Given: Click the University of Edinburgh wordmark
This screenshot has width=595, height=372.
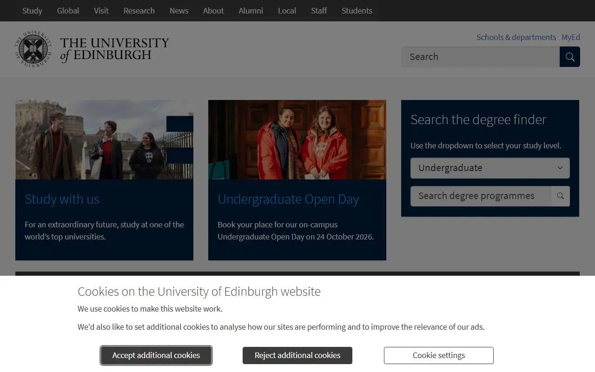Looking at the screenshot, I should click(114, 49).
